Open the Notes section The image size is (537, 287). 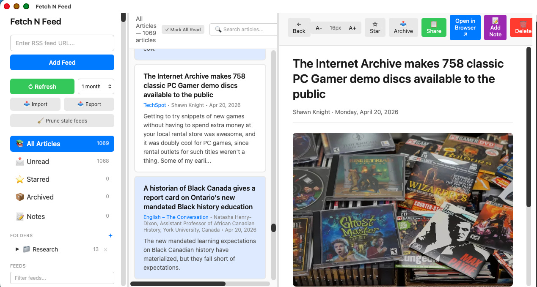(x=62, y=216)
